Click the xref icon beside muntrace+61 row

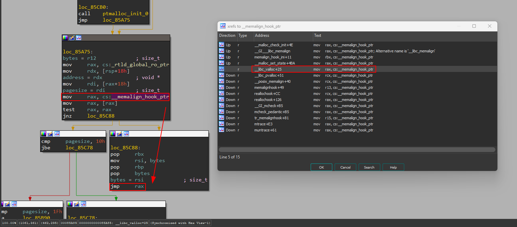pos(222,130)
